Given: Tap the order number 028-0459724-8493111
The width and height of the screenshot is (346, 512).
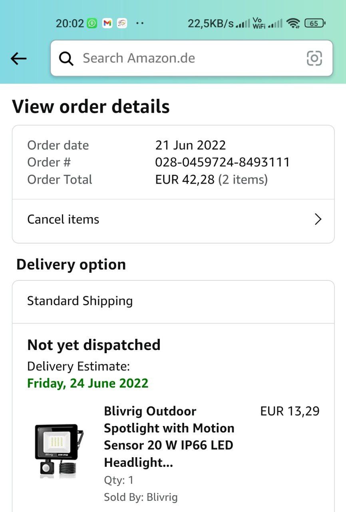Looking at the screenshot, I should [222, 162].
